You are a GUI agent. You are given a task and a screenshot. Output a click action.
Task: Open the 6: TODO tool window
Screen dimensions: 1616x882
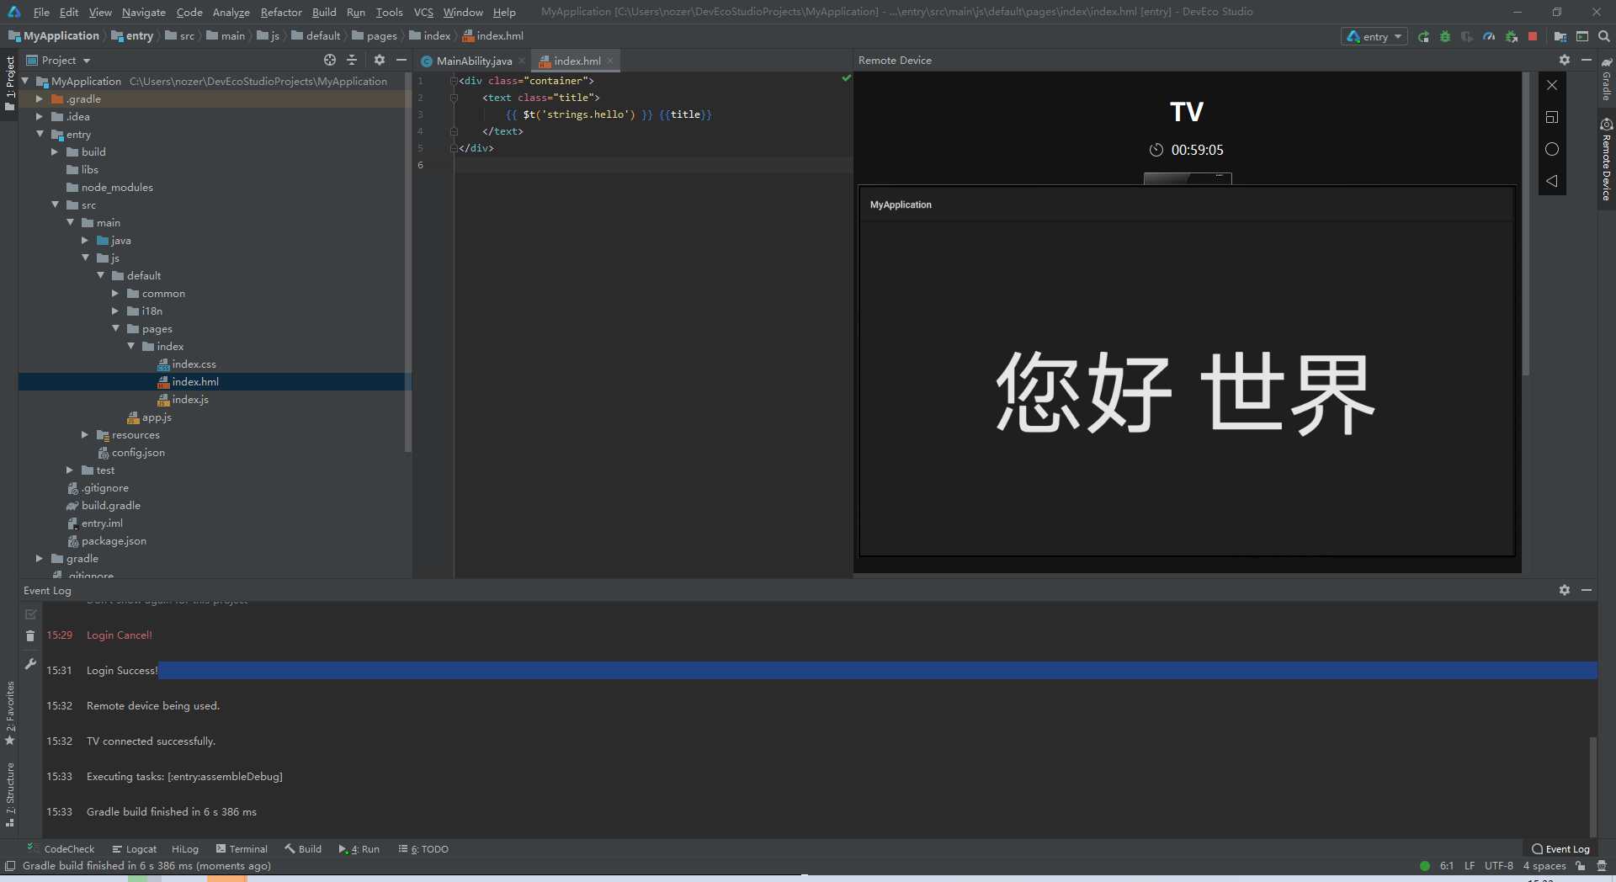(423, 849)
